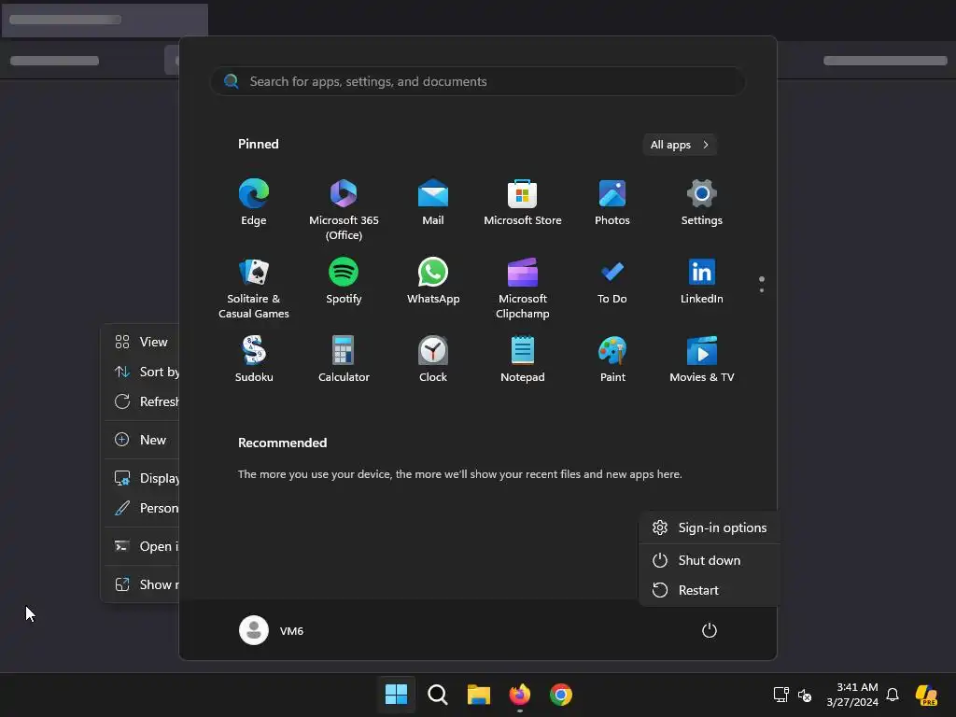Launch Microsoft 365 (Office) app
This screenshot has height=717, width=956.
(344, 209)
